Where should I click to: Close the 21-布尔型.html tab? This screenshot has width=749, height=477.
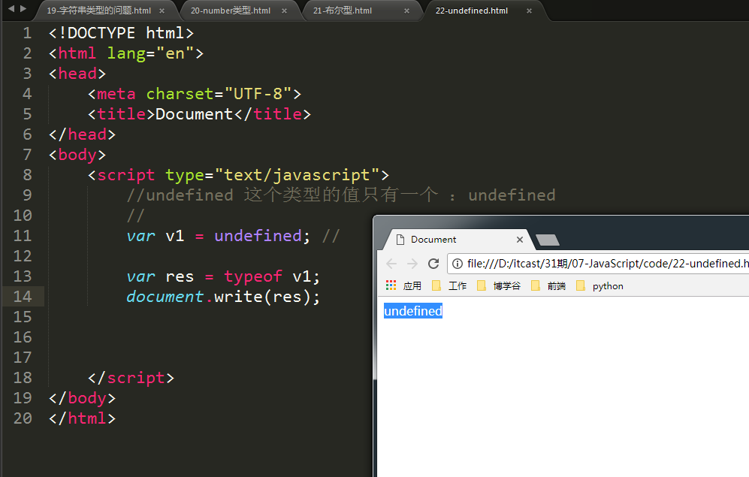tap(406, 11)
